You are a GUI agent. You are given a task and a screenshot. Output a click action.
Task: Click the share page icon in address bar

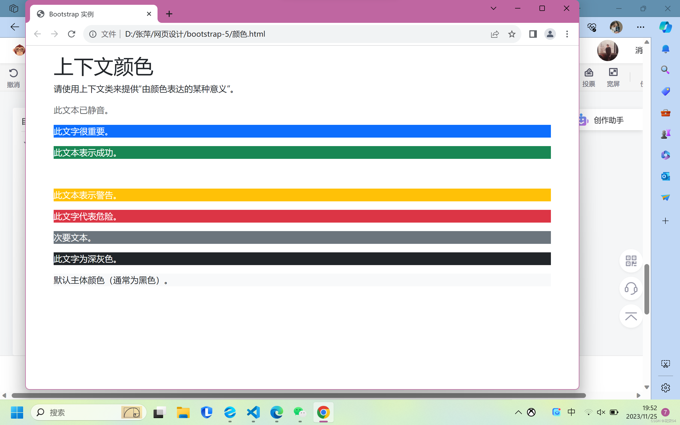495,34
